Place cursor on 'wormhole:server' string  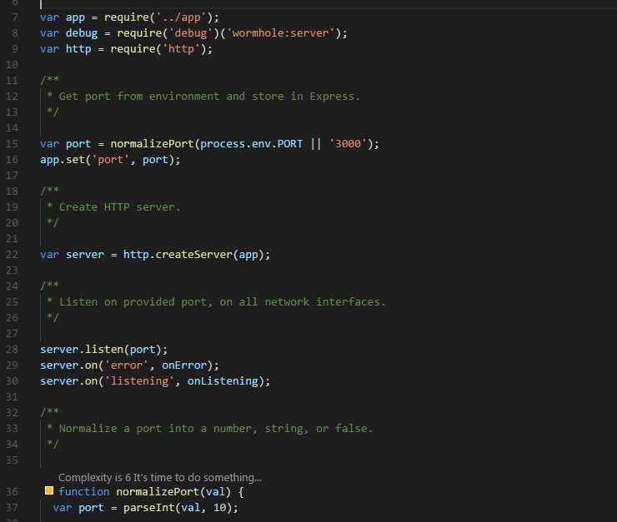(x=280, y=33)
